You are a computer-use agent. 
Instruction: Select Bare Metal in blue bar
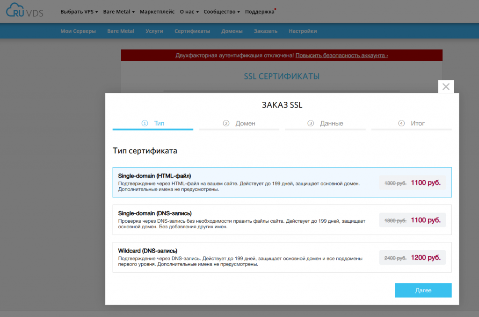click(x=121, y=31)
